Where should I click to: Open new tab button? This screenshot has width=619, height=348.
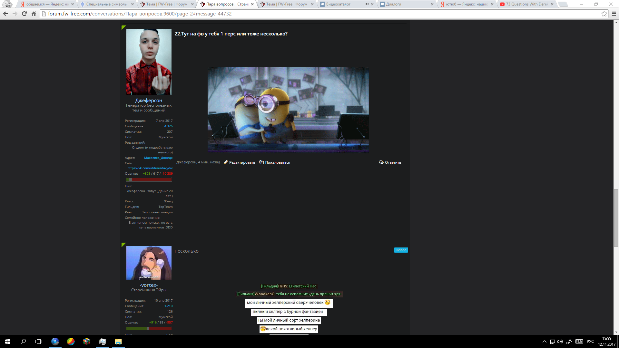(563, 4)
